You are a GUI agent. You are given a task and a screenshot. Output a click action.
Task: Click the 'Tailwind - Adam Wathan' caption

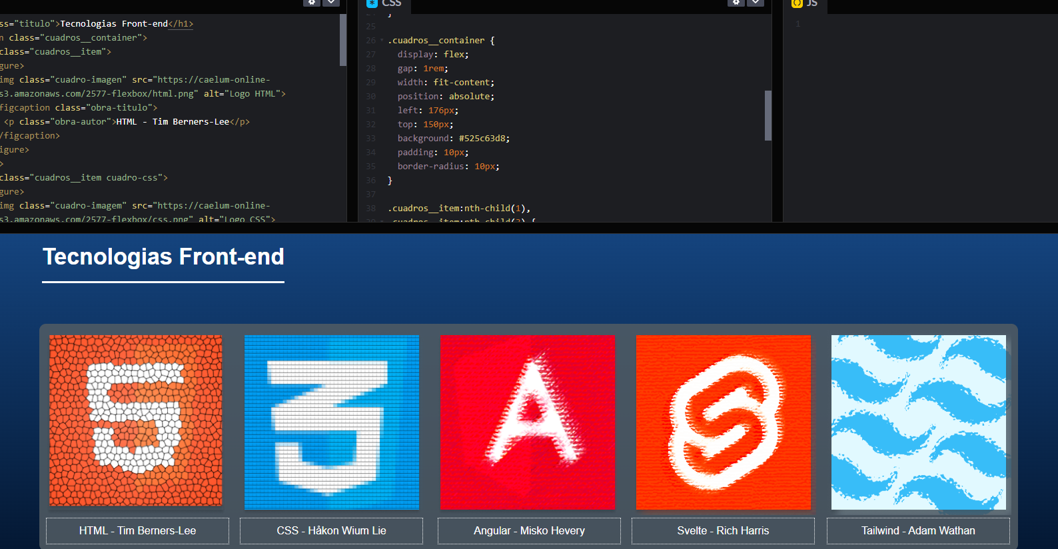click(x=918, y=531)
